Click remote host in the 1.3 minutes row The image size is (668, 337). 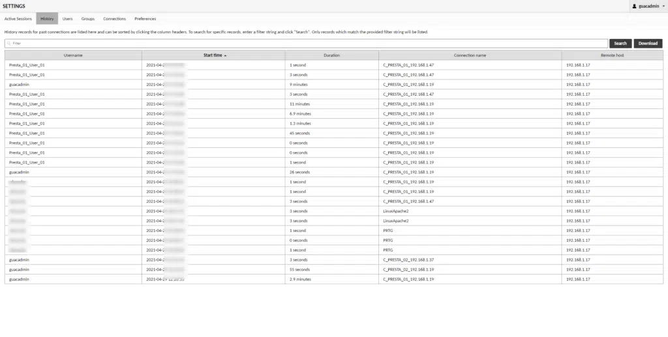coord(578,124)
